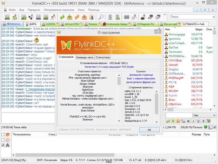The height and width of the screenshot is (164, 218).
Task: Click the server with green globe toolbar icon
Action: (24, 17)
